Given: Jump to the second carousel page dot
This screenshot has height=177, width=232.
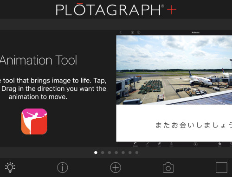Looking at the screenshot, I should pos(103,152).
